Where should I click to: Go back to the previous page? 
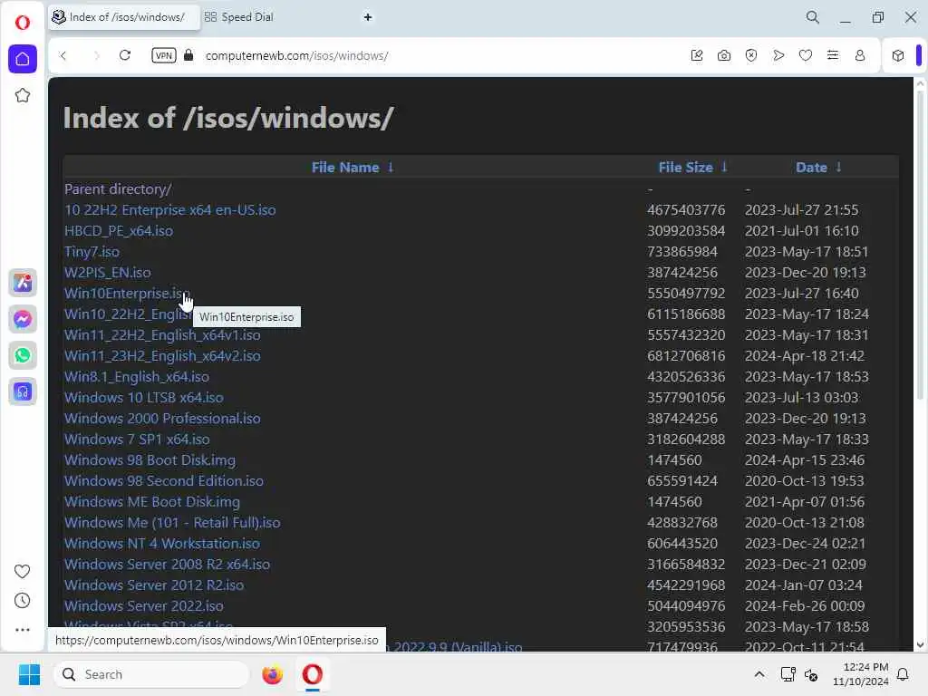(63, 55)
